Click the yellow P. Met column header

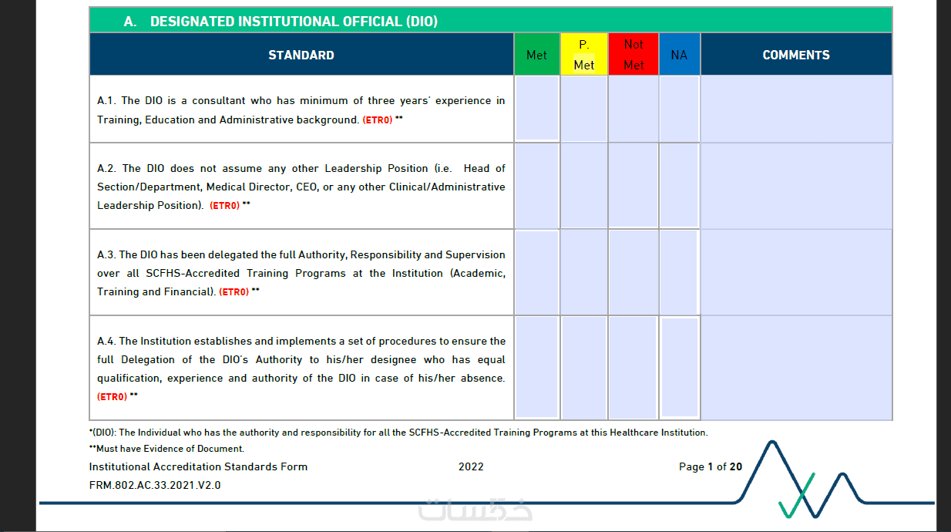584,54
